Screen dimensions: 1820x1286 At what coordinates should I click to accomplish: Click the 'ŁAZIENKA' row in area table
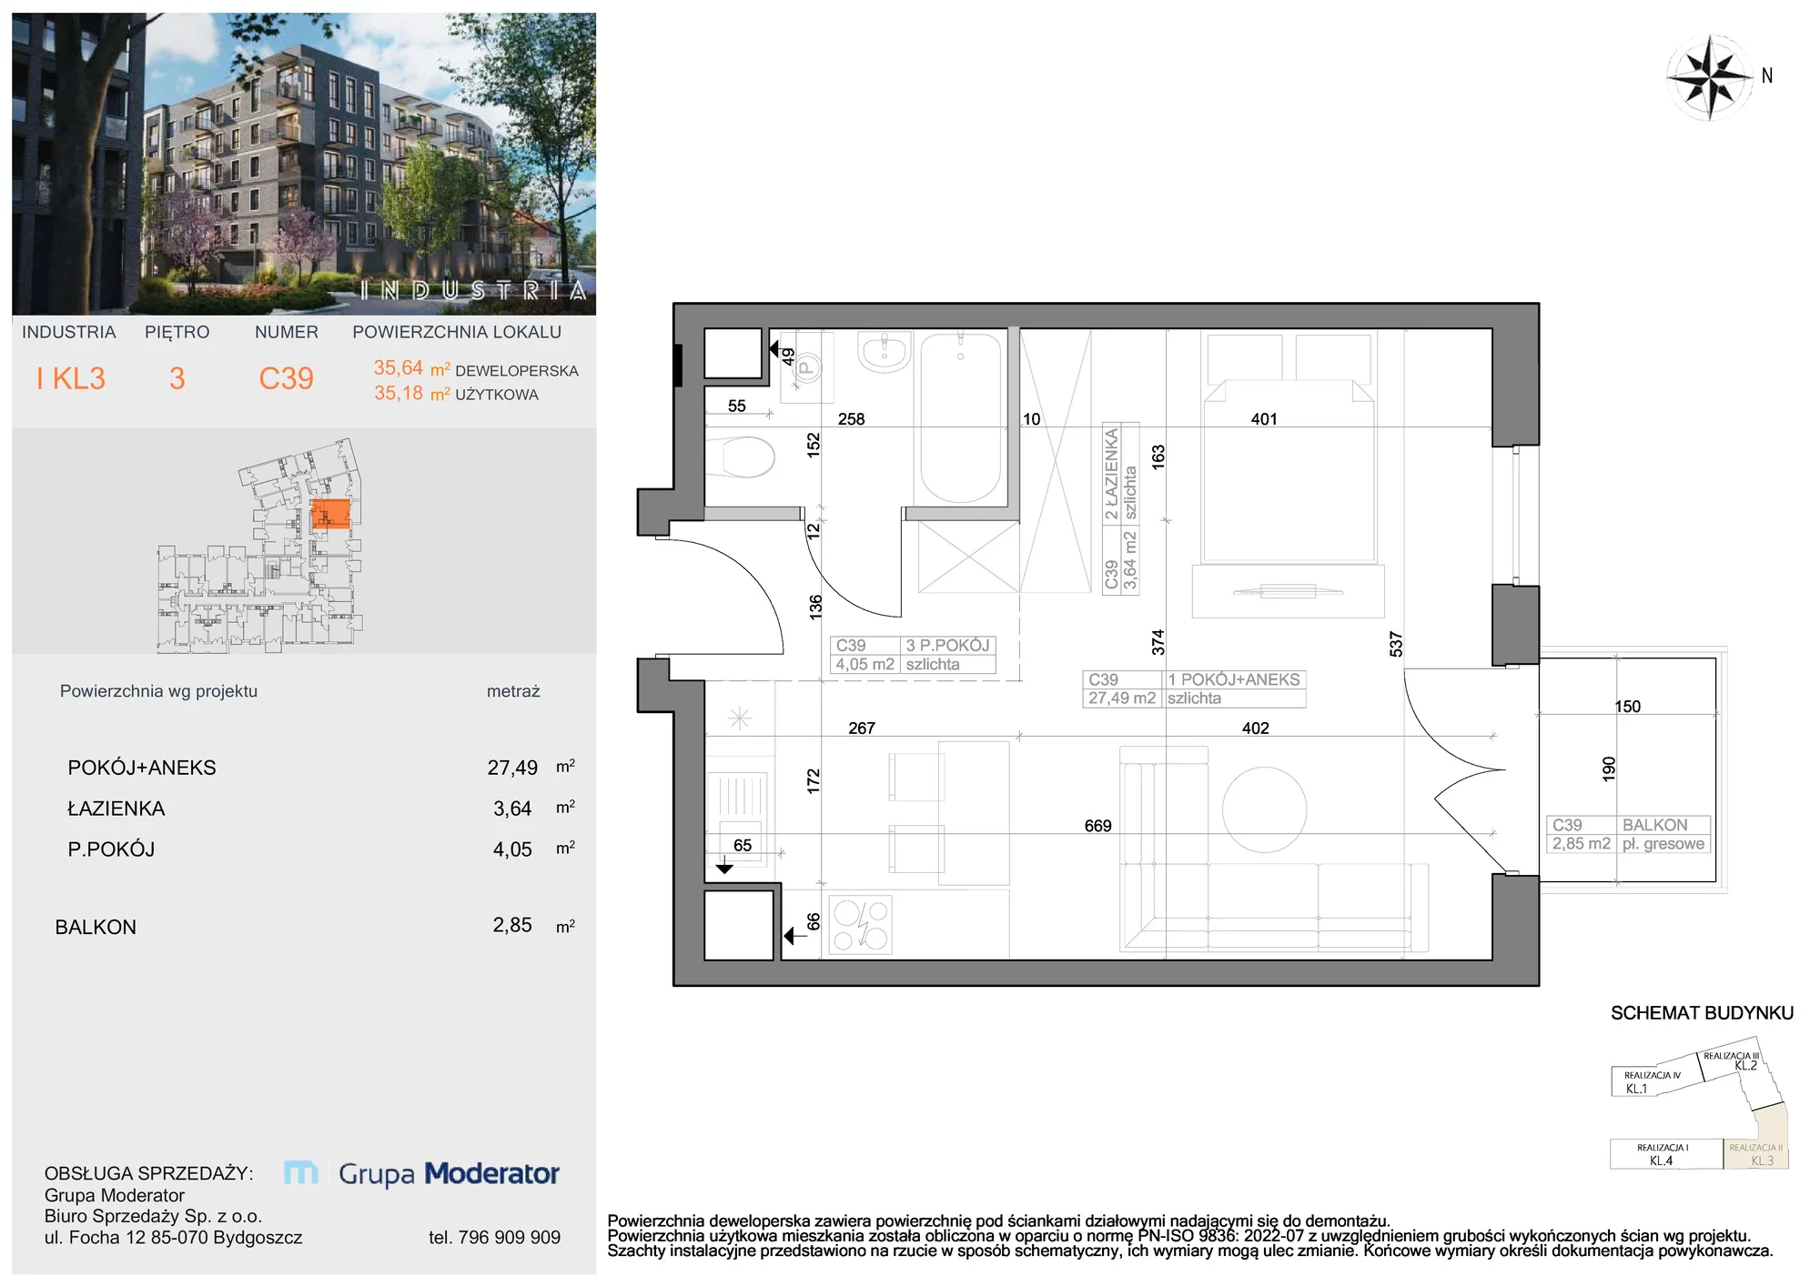point(320,809)
